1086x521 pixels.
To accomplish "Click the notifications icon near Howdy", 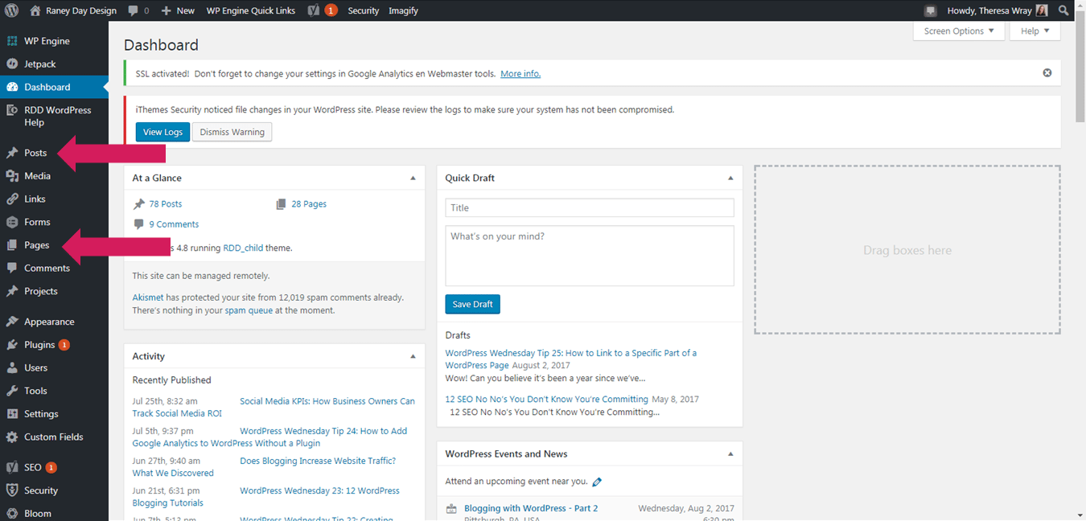I will (931, 10).
